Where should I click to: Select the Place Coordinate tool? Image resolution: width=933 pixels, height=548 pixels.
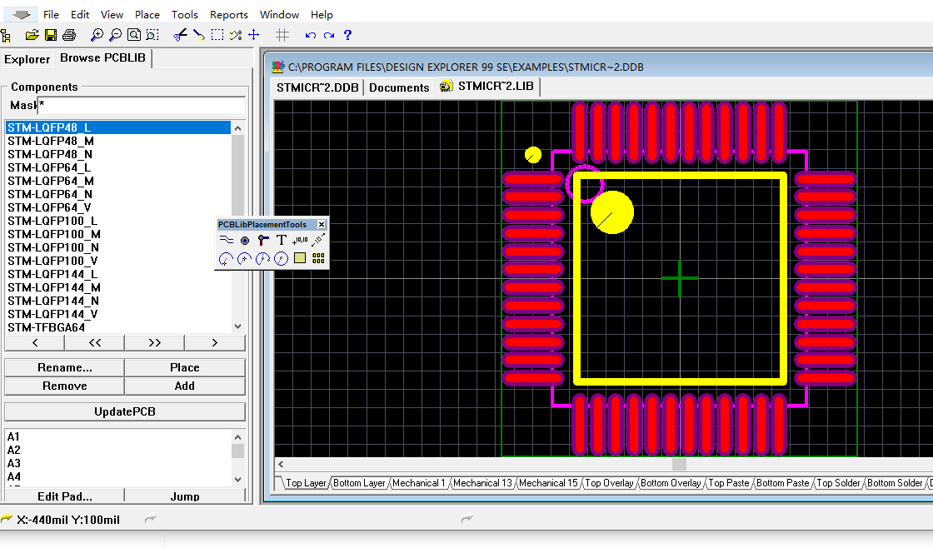coord(300,241)
